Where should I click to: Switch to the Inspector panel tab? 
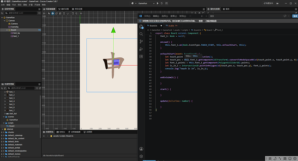[x=213, y=9]
